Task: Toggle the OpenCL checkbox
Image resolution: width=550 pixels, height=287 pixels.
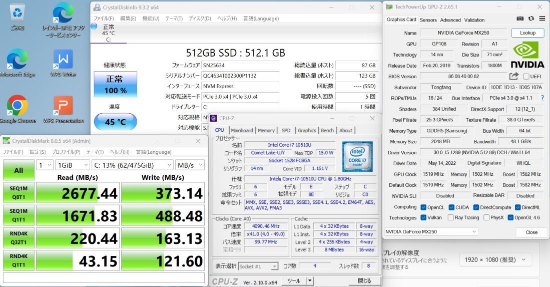Action: (x=423, y=207)
